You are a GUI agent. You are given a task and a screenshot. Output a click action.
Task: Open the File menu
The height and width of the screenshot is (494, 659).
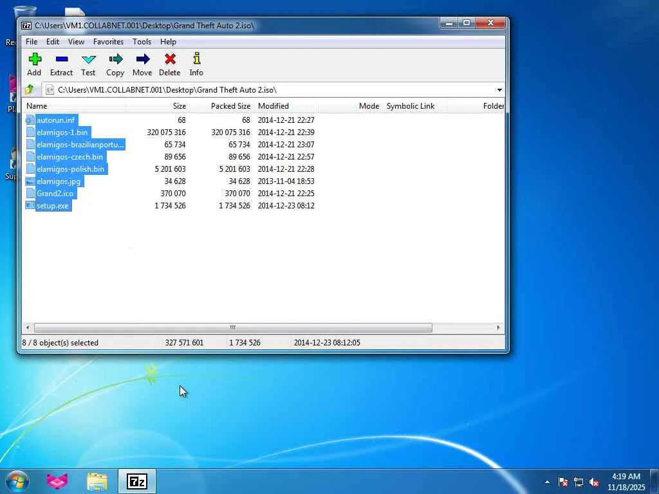click(x=32, y=42)
